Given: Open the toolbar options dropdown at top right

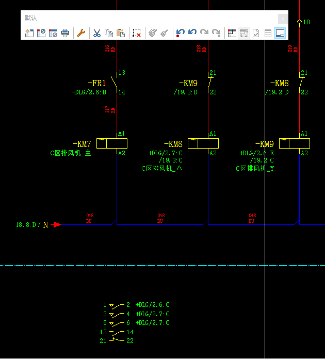Looking at the screenshot, I should click(283, 19).
